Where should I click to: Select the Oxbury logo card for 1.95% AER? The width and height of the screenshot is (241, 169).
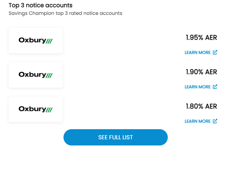tap(36, 41)
